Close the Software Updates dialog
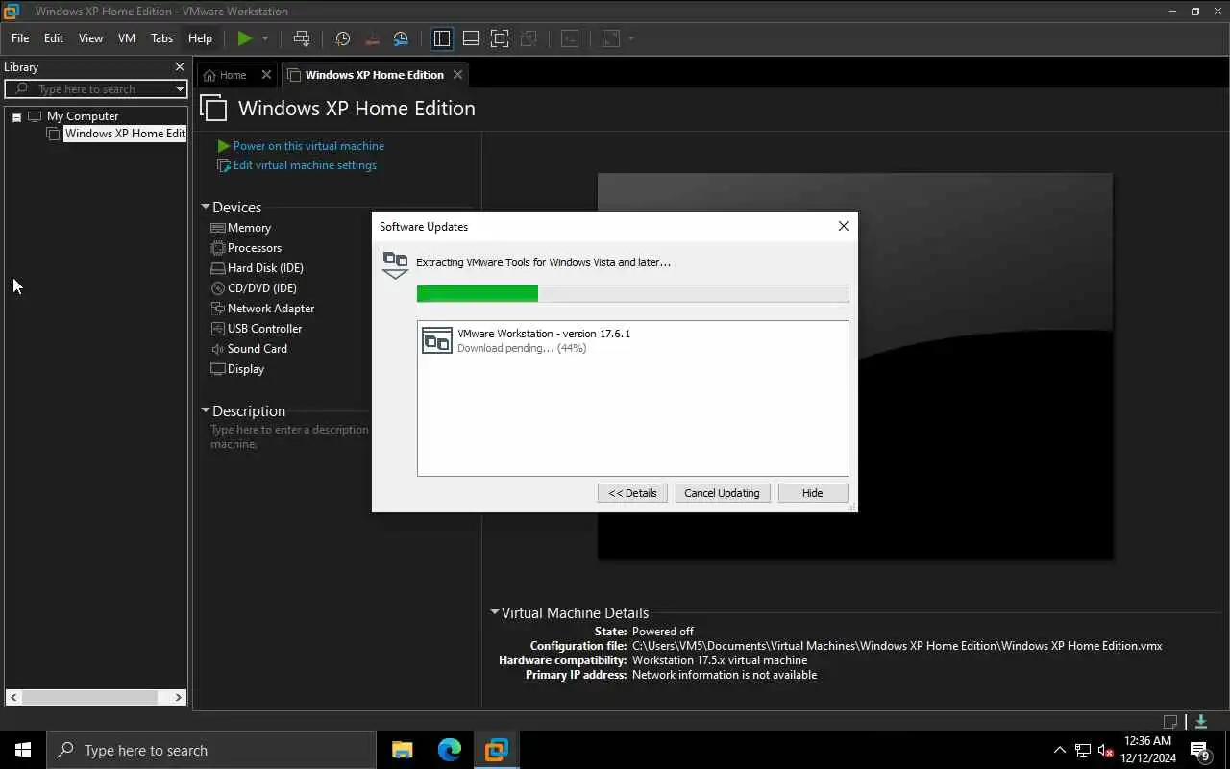This screenshot has width=1230, height=769. coord(844,226)
